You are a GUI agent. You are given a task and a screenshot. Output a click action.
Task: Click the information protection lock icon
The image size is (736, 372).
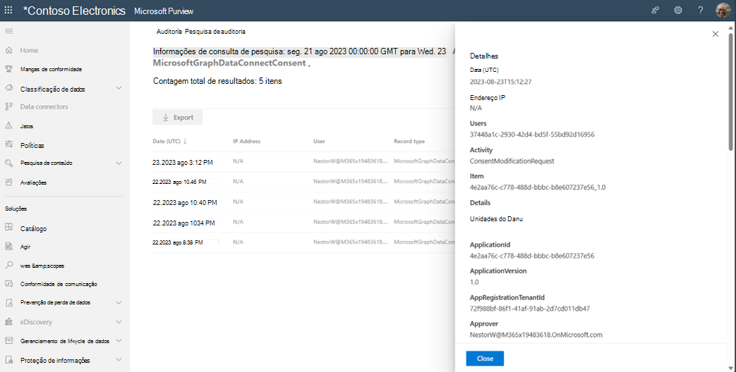pos(9,360)
